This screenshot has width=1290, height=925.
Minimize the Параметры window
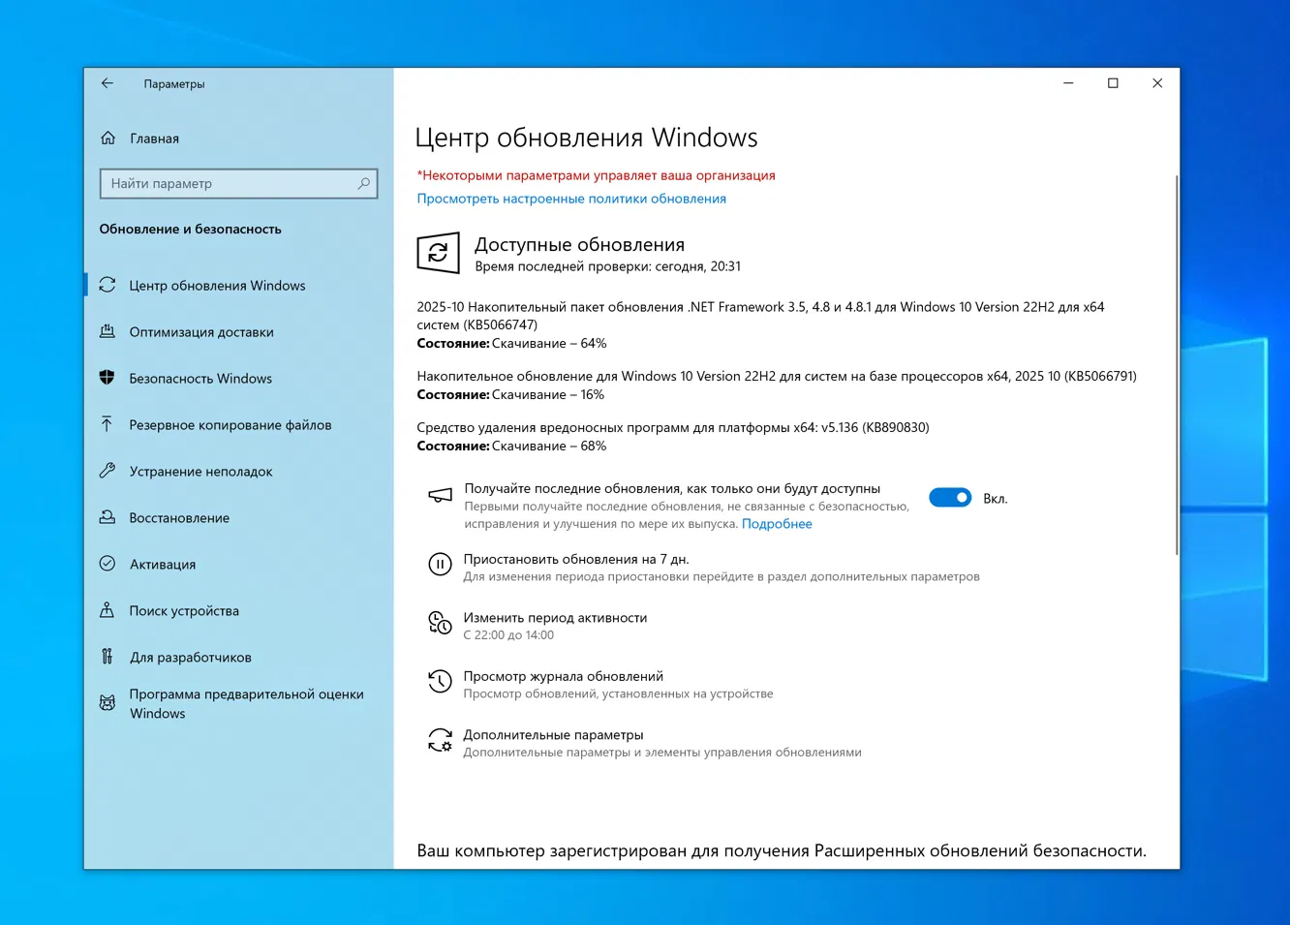[1068, 83]
